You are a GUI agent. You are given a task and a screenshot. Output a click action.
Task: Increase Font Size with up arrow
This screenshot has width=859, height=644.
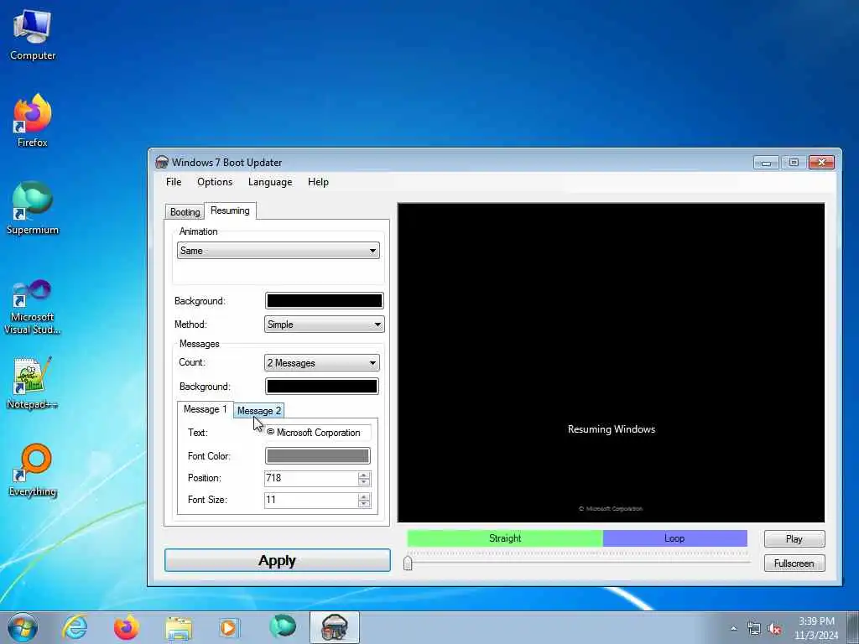pyautogui.click(x=364, y=496)
